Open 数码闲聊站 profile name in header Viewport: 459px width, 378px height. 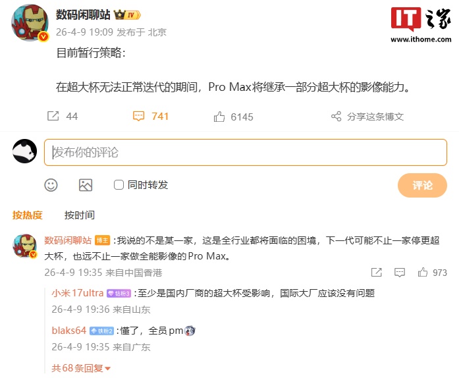point(83,14)
